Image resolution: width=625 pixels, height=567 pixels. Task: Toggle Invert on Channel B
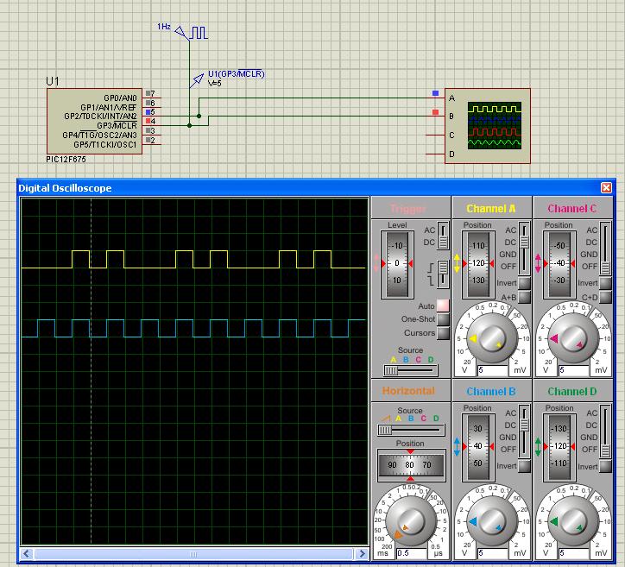(x=524, y=467)
